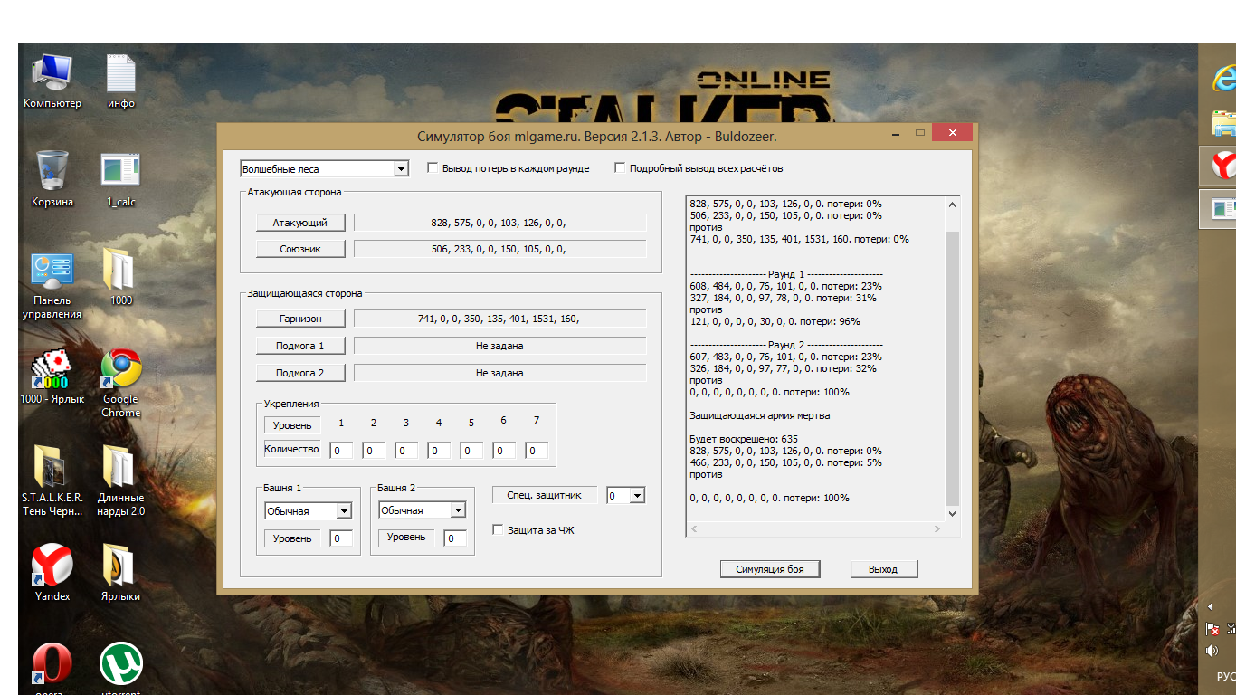Viewport: 1236px width, 695px height.
Task: Click the Выход button
Action: pyautogui.click(x=883, y=569)
